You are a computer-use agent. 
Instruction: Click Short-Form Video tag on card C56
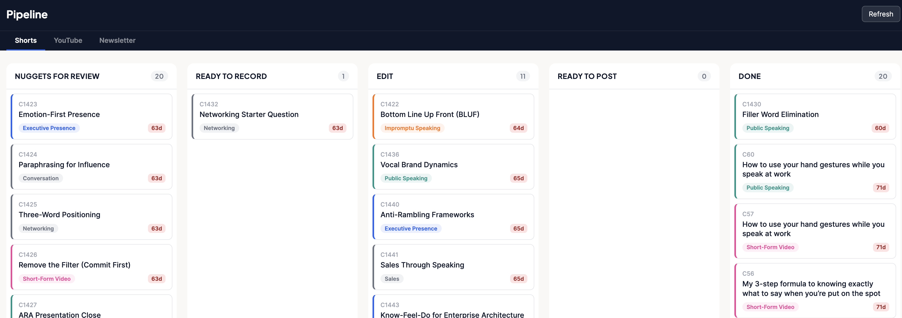point(770,307)
